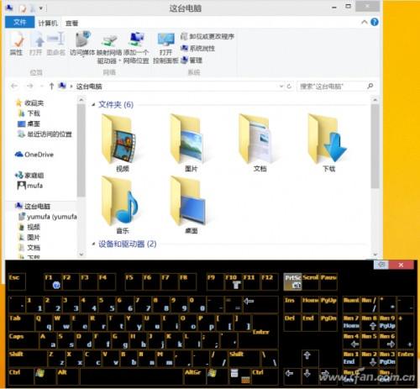
Task: Click the 搜索 search input field
Action: (332, 87)
